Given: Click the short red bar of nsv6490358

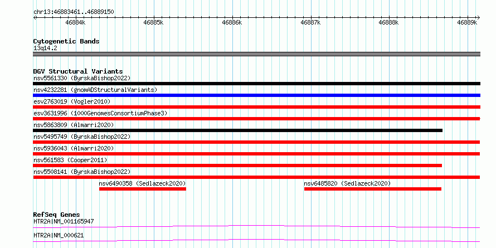Looking at the screenshot, I should [x=143, y=189].
